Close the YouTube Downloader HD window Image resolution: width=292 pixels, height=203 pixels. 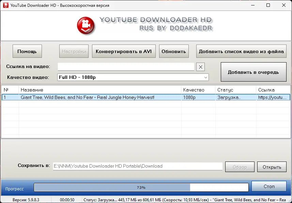click(284, 5)
